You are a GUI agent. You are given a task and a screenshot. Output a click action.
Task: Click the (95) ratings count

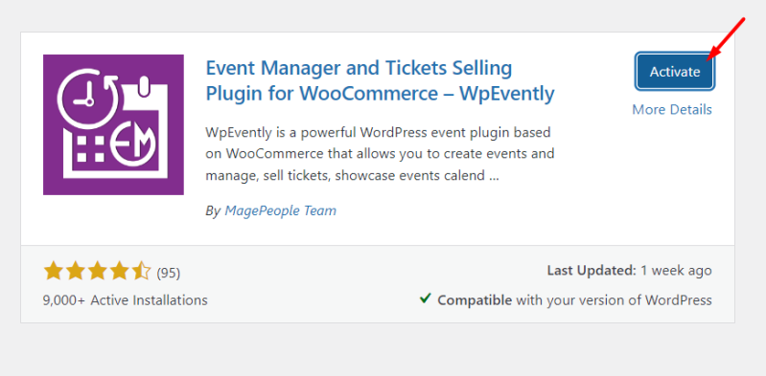169,273
